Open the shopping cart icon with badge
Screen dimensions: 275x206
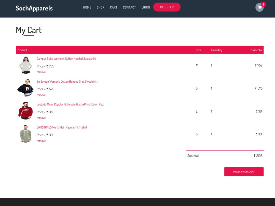pyautogui.click(x=260, y=7)
